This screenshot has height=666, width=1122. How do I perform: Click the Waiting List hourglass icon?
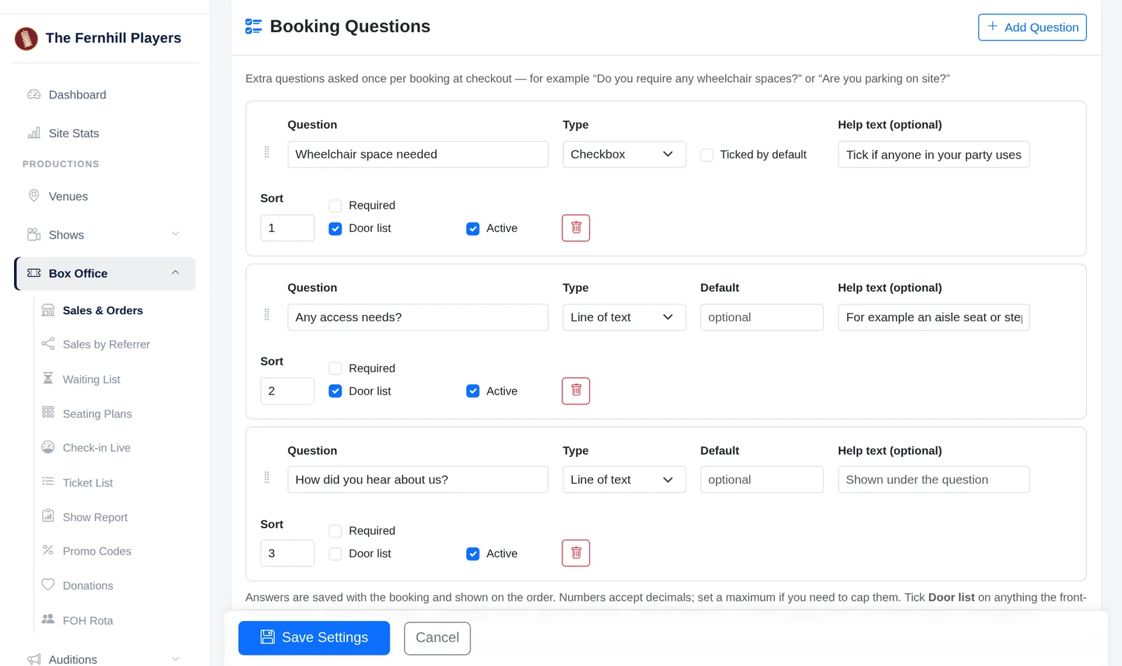[x=48, y=378]
